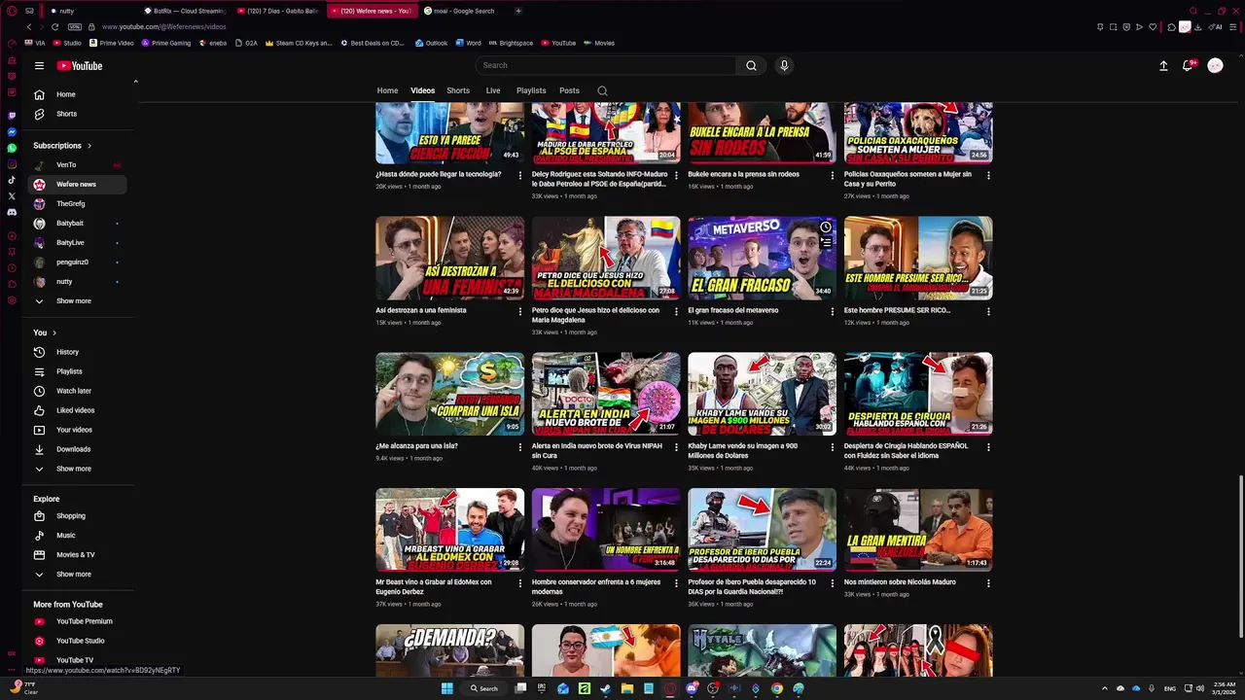Add metaverso video to Watch later clock icon
Screen dimensions: 1245x700
click(826, 227)
